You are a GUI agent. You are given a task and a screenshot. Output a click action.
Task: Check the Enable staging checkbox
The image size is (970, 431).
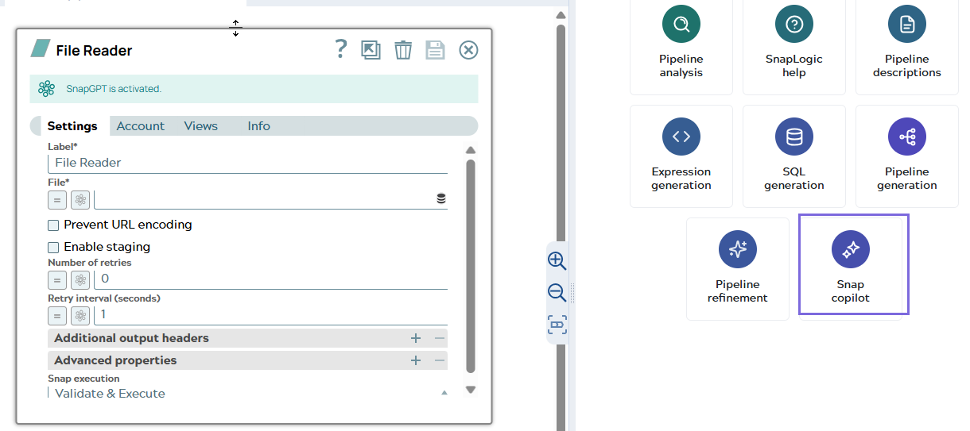tap(53, 248)
